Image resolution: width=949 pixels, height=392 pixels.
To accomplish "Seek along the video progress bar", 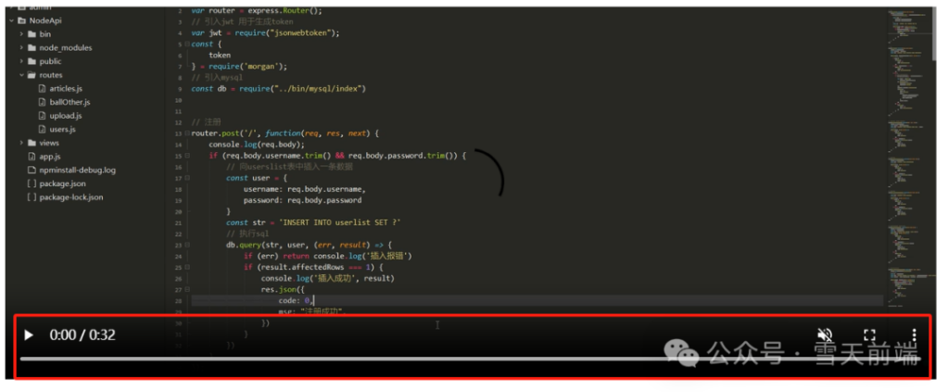I will pos(470,359).
